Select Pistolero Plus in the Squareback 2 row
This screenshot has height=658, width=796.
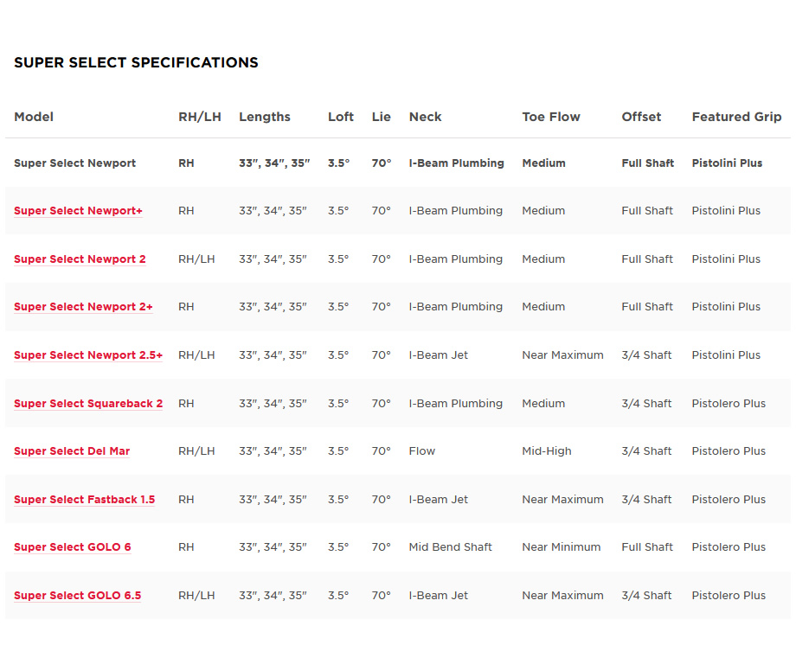(729, 403)
